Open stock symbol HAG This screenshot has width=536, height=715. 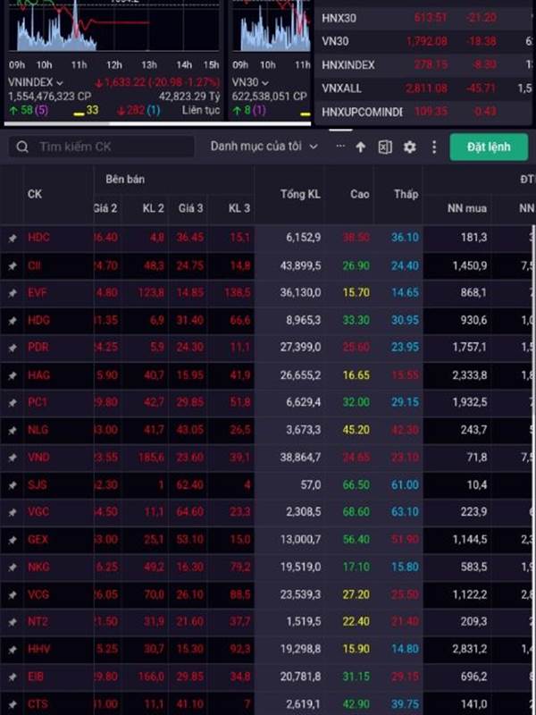(x=38, y=375)
